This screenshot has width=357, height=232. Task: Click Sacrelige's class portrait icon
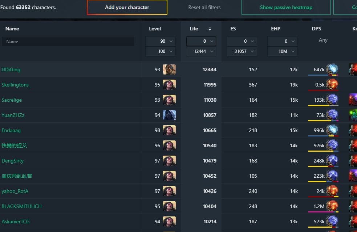169,100
